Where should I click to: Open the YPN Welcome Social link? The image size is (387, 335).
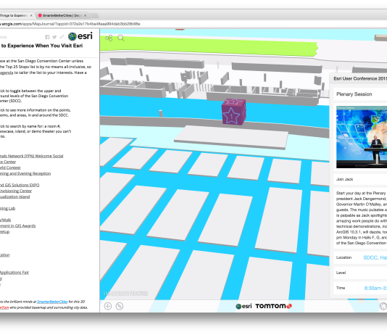(32, 156)
